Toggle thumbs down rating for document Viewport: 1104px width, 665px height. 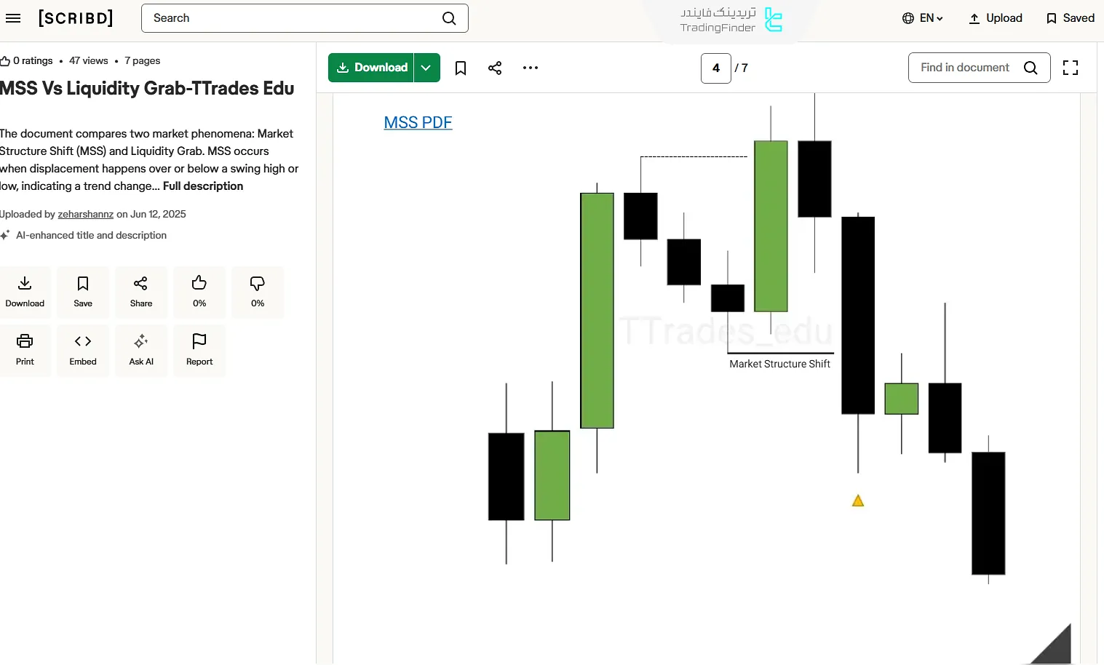258,291
